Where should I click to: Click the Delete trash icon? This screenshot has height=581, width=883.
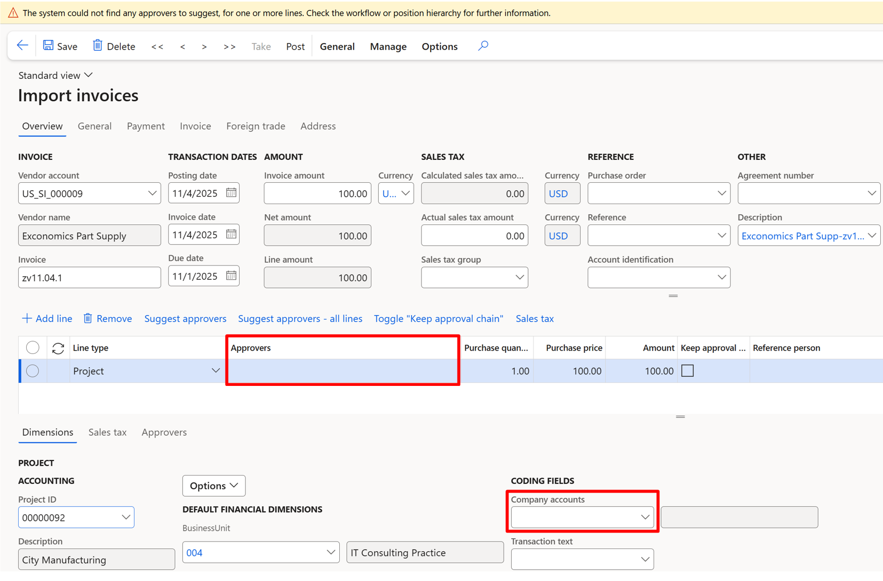(x=97, y=46)
